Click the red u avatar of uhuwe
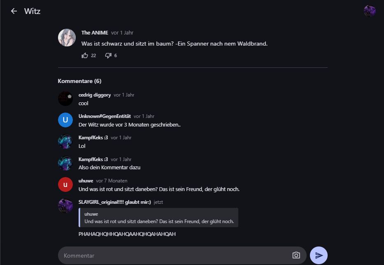The image size is (384, 265). click(x=65, y=184)
